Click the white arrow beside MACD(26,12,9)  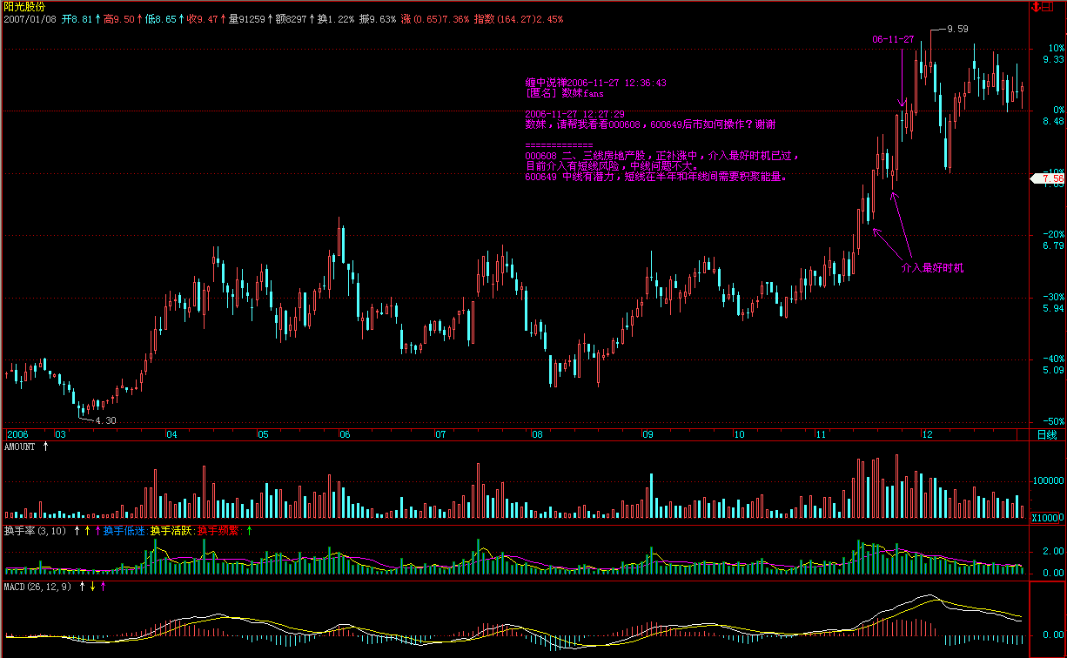pyautogui.click(x=82, y=587)
